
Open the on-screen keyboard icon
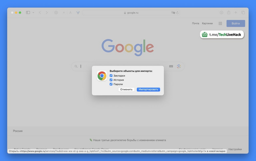pyautogui.click(x=171, y=66)
